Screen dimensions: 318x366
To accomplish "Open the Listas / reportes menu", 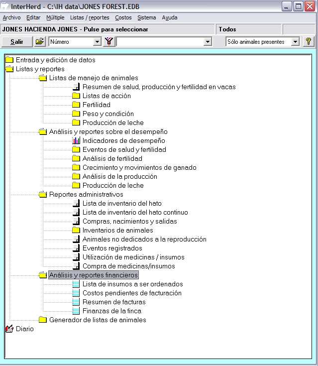I will (x=90, y=17).
